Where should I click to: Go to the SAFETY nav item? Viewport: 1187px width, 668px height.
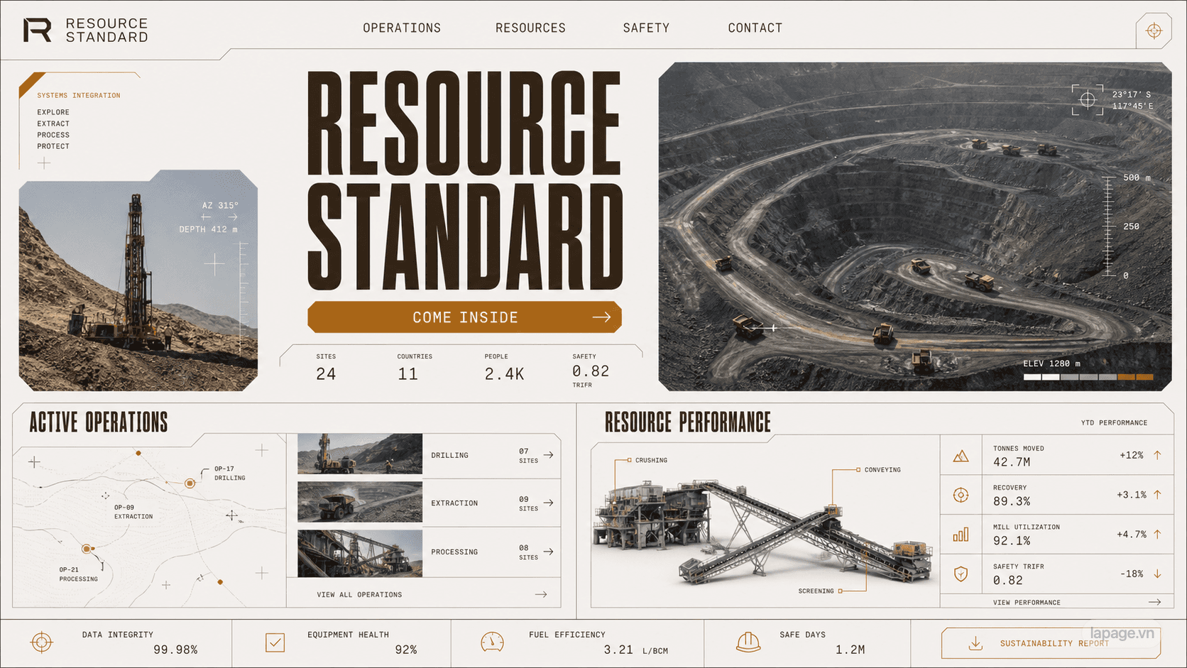[x=646, y=28]
